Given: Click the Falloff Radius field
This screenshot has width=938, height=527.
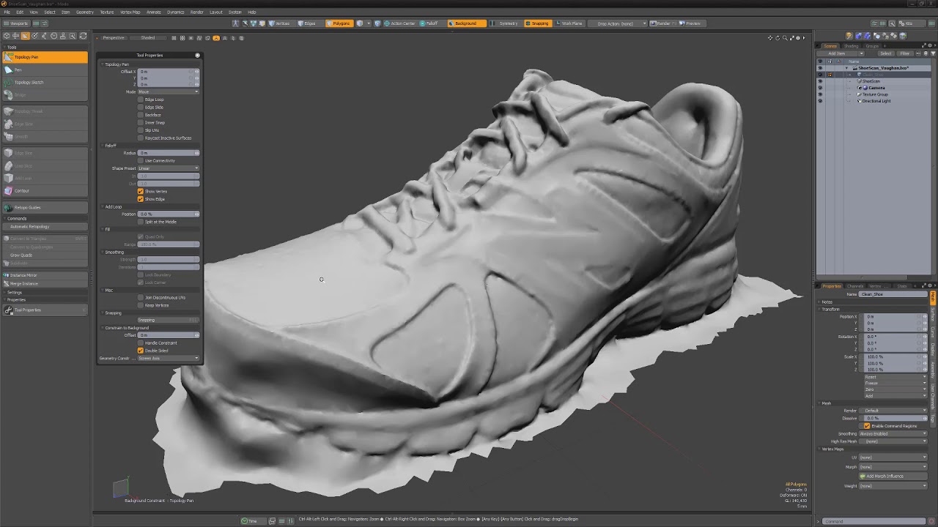Looking at the screenshot, I should coord(169,153).
